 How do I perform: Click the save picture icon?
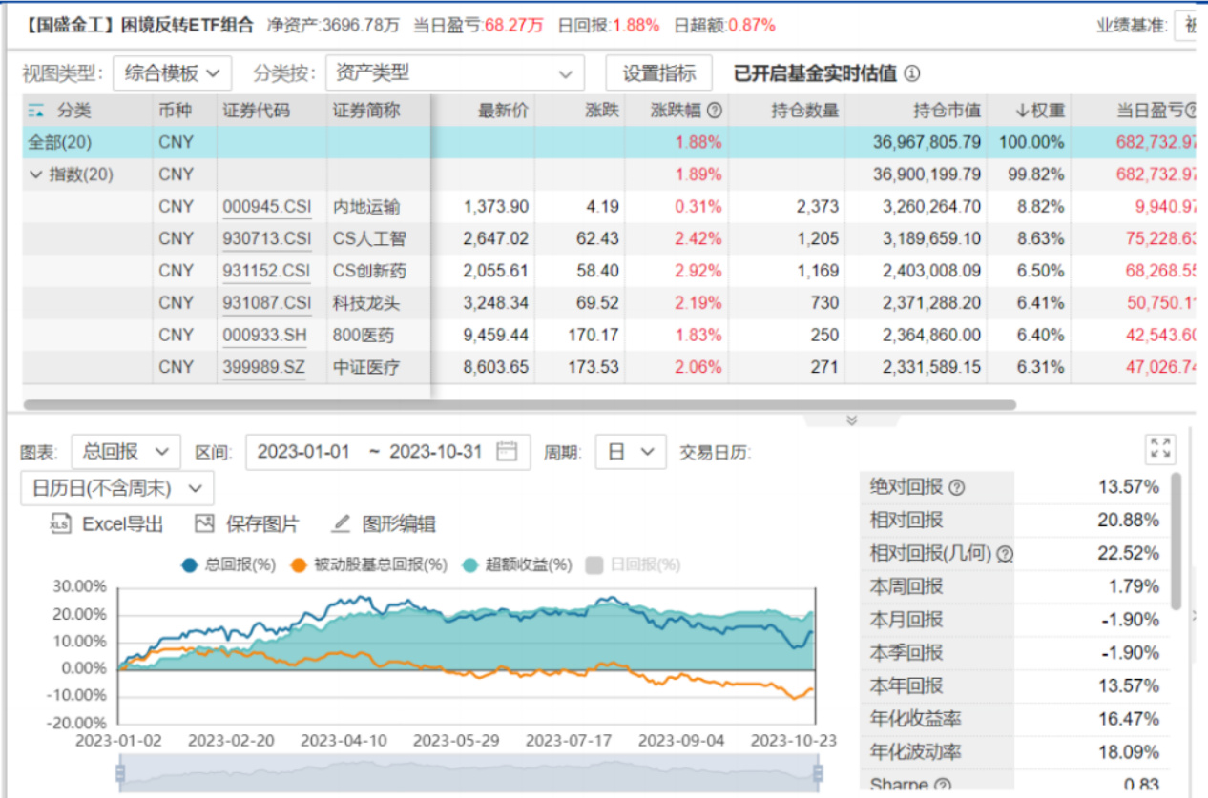coord(204,523)
